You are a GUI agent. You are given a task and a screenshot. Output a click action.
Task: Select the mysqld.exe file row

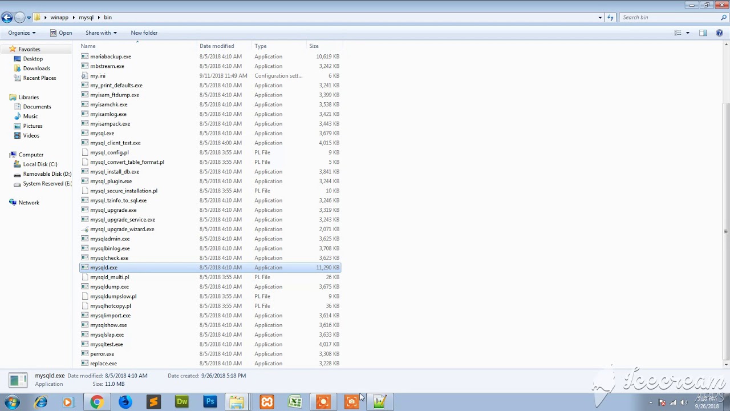[210, 268]
